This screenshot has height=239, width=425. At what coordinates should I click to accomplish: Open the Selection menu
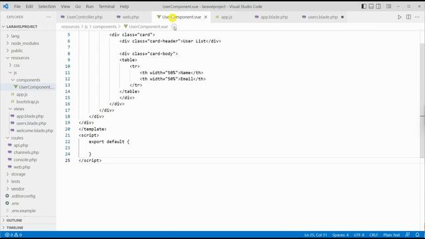pyautogui.click(x=47, y=7)
